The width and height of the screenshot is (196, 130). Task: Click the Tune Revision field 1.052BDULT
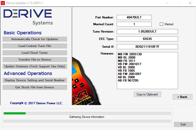(x=147, y=32)
